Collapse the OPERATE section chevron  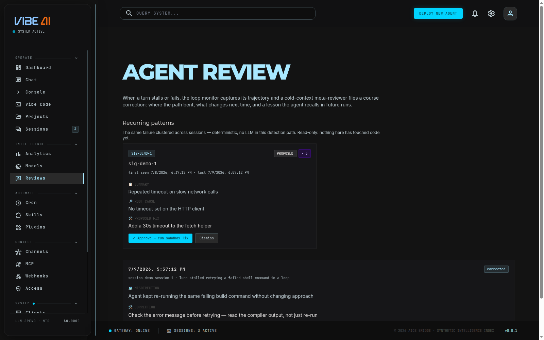coord(76,58)
